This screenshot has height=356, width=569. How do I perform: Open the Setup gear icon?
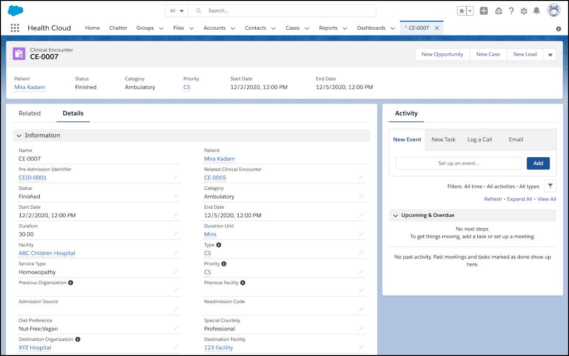(x=524, y=11)
